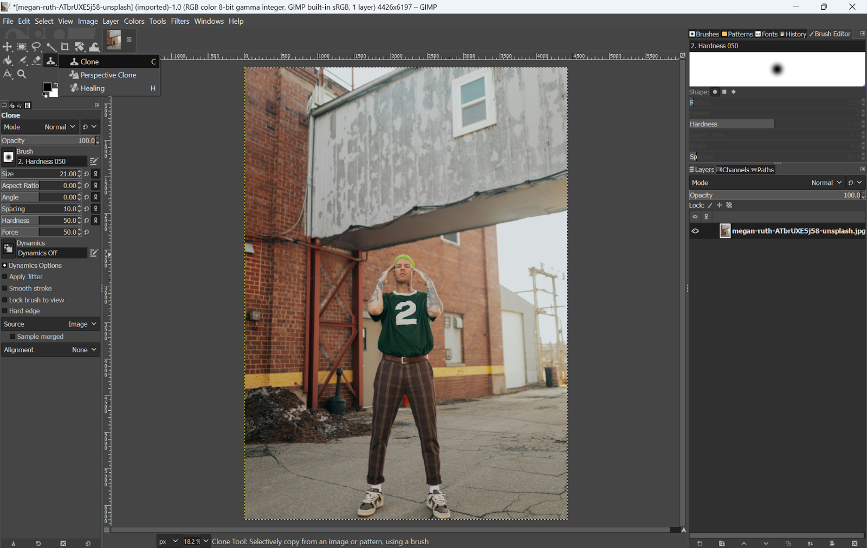
Task: Click the Clone stamp tool button in toolbox
Action: (51, 61)
